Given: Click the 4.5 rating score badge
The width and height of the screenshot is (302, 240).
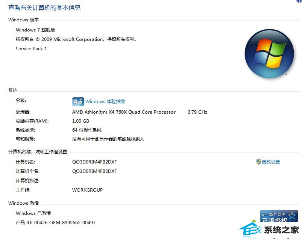Looking at the screenshot, I should (x=78, y=102).
